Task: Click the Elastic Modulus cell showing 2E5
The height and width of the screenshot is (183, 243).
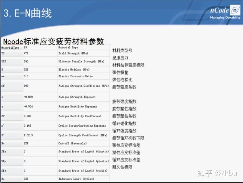Action: 26,69
